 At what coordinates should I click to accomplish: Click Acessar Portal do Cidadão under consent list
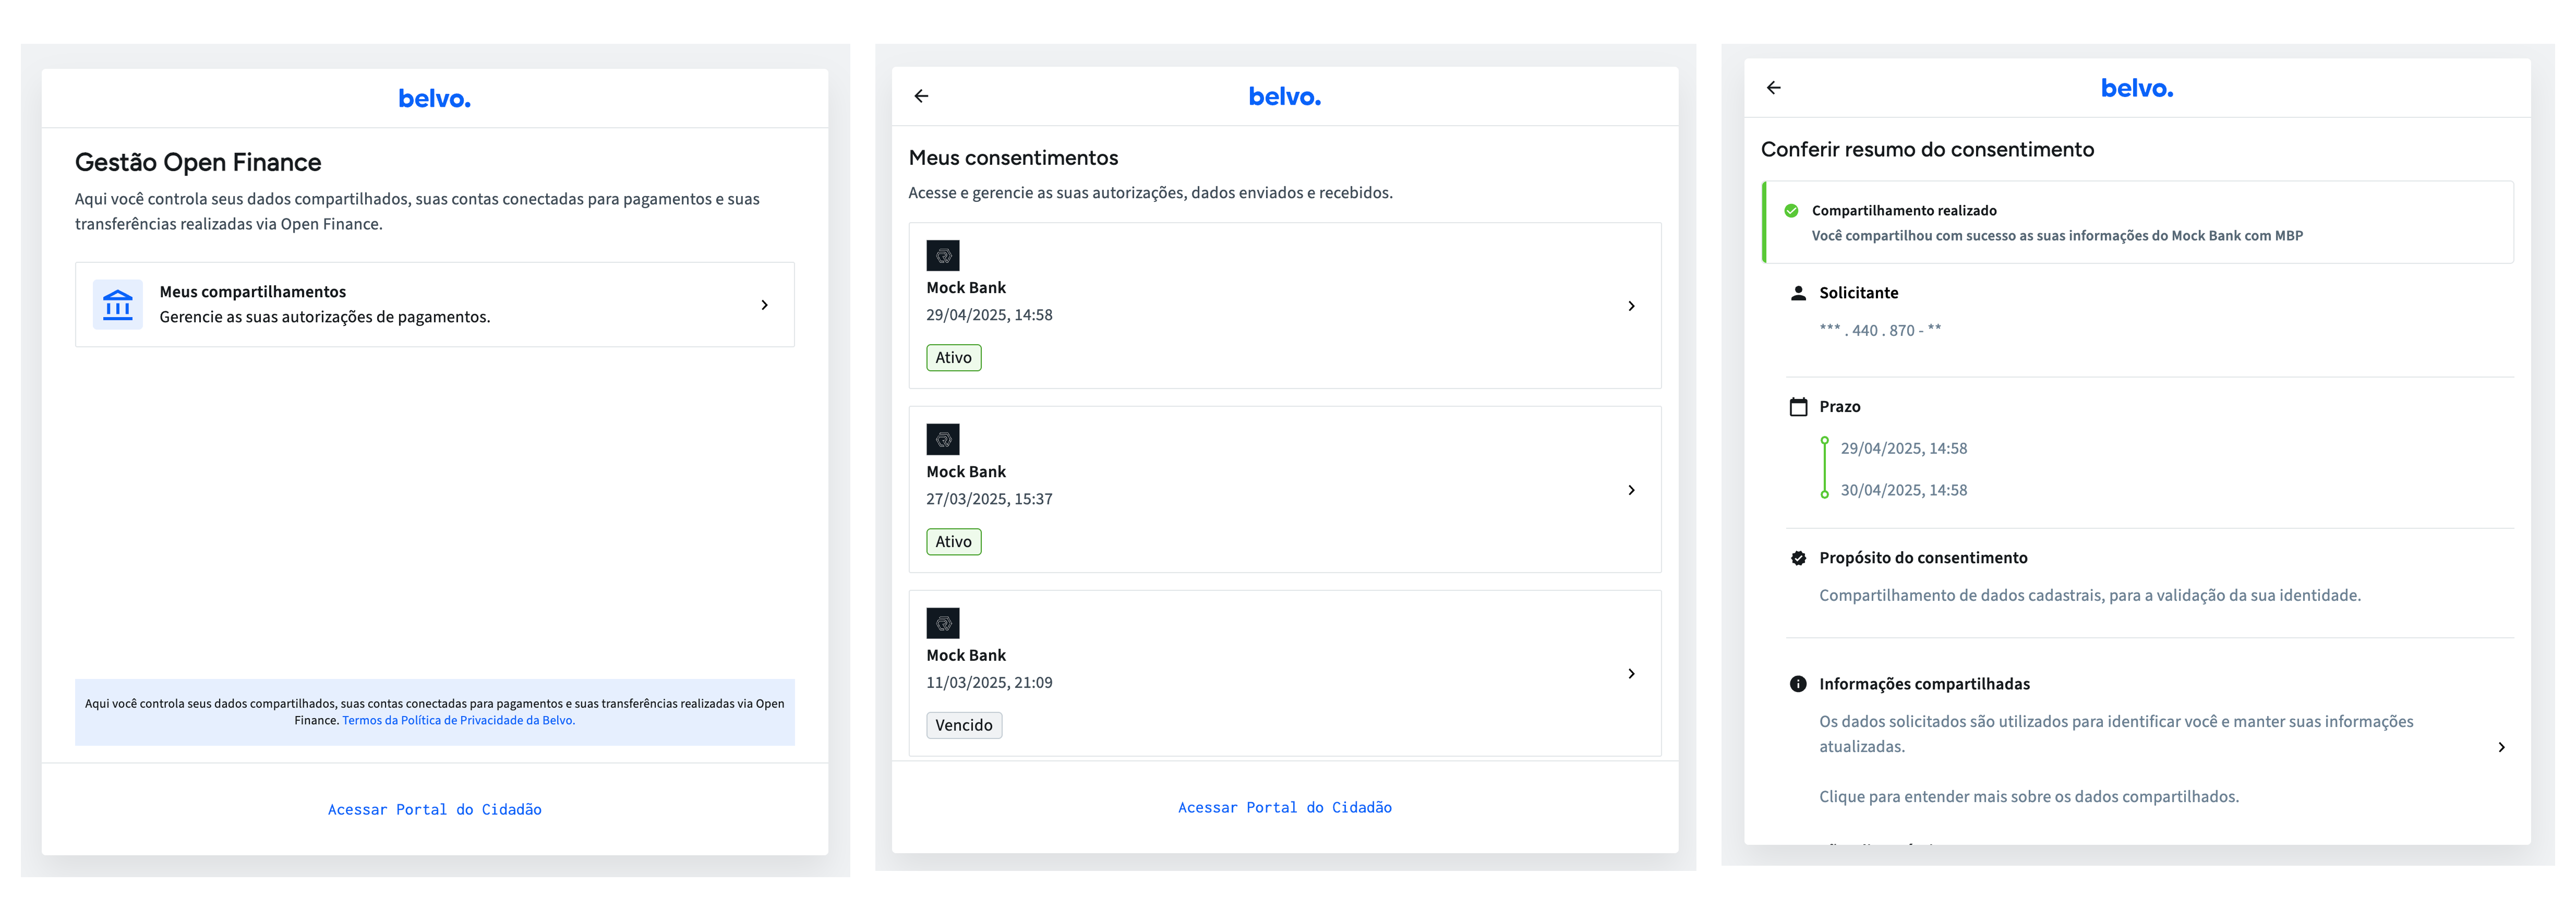pos(1285,808)
